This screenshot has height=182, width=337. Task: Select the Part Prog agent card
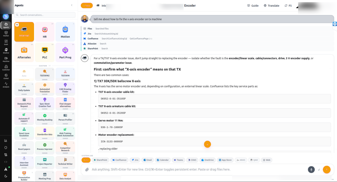(x=65, y=53)
